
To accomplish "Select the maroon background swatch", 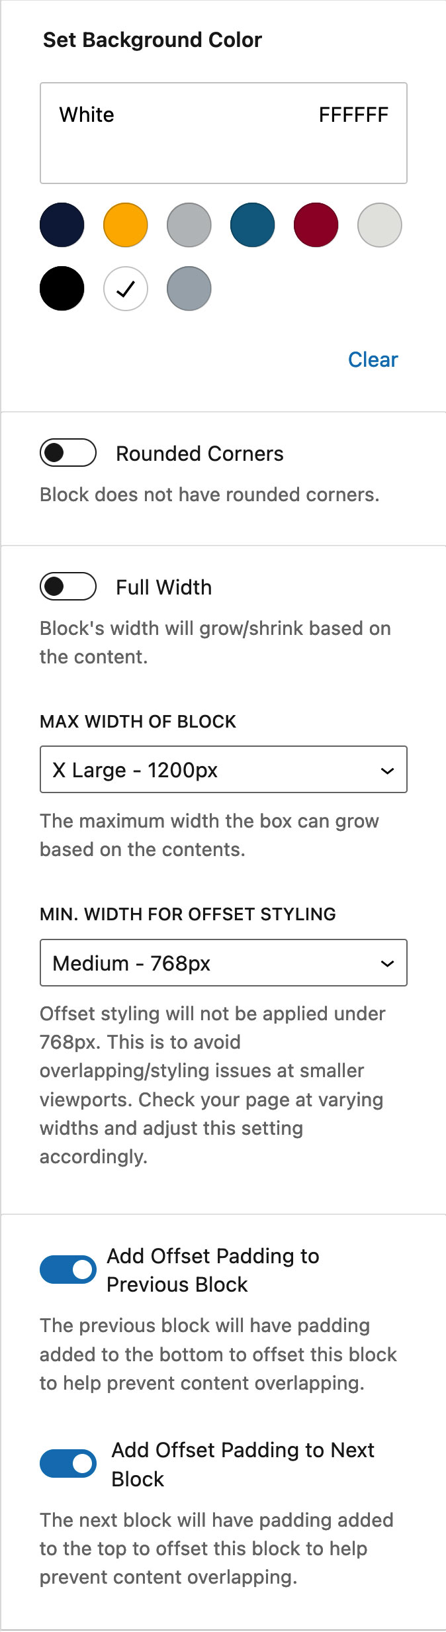I will click(316, 225).
